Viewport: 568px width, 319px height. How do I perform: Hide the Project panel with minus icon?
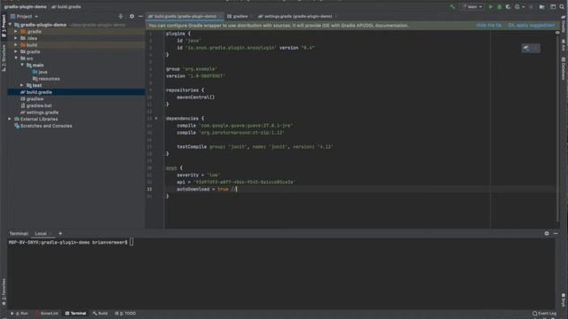pyautogui.click(x=140, y=16)
